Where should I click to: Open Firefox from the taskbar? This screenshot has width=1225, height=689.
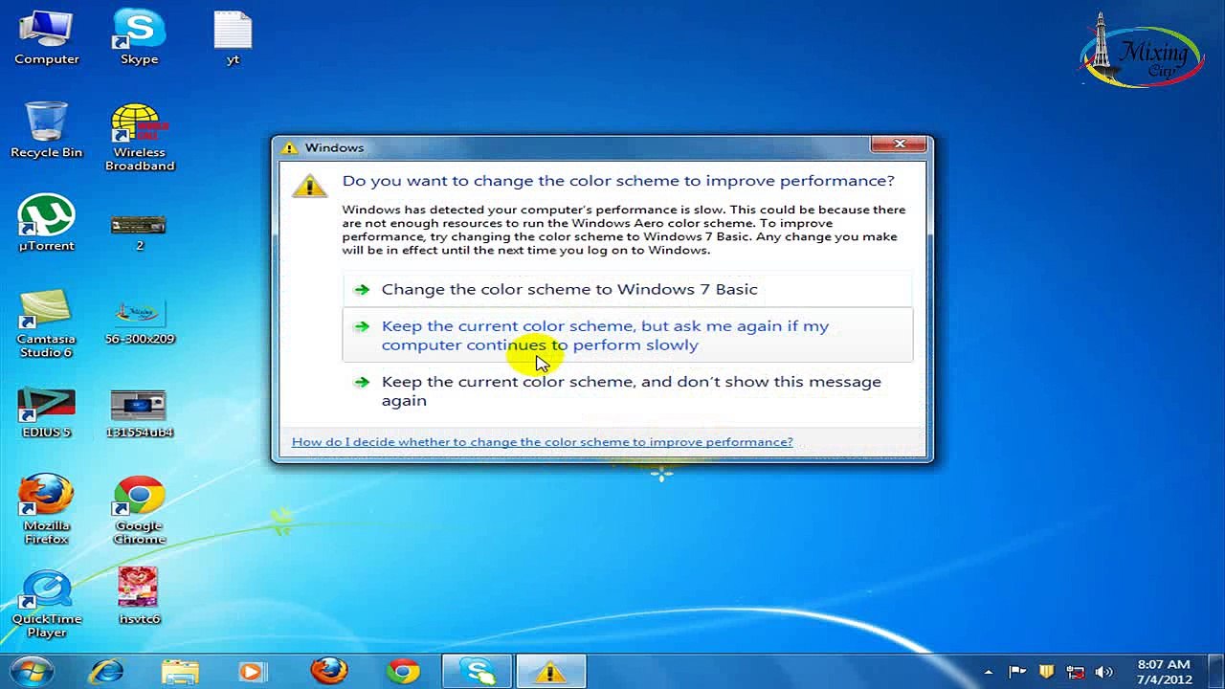tap(328, 671)
